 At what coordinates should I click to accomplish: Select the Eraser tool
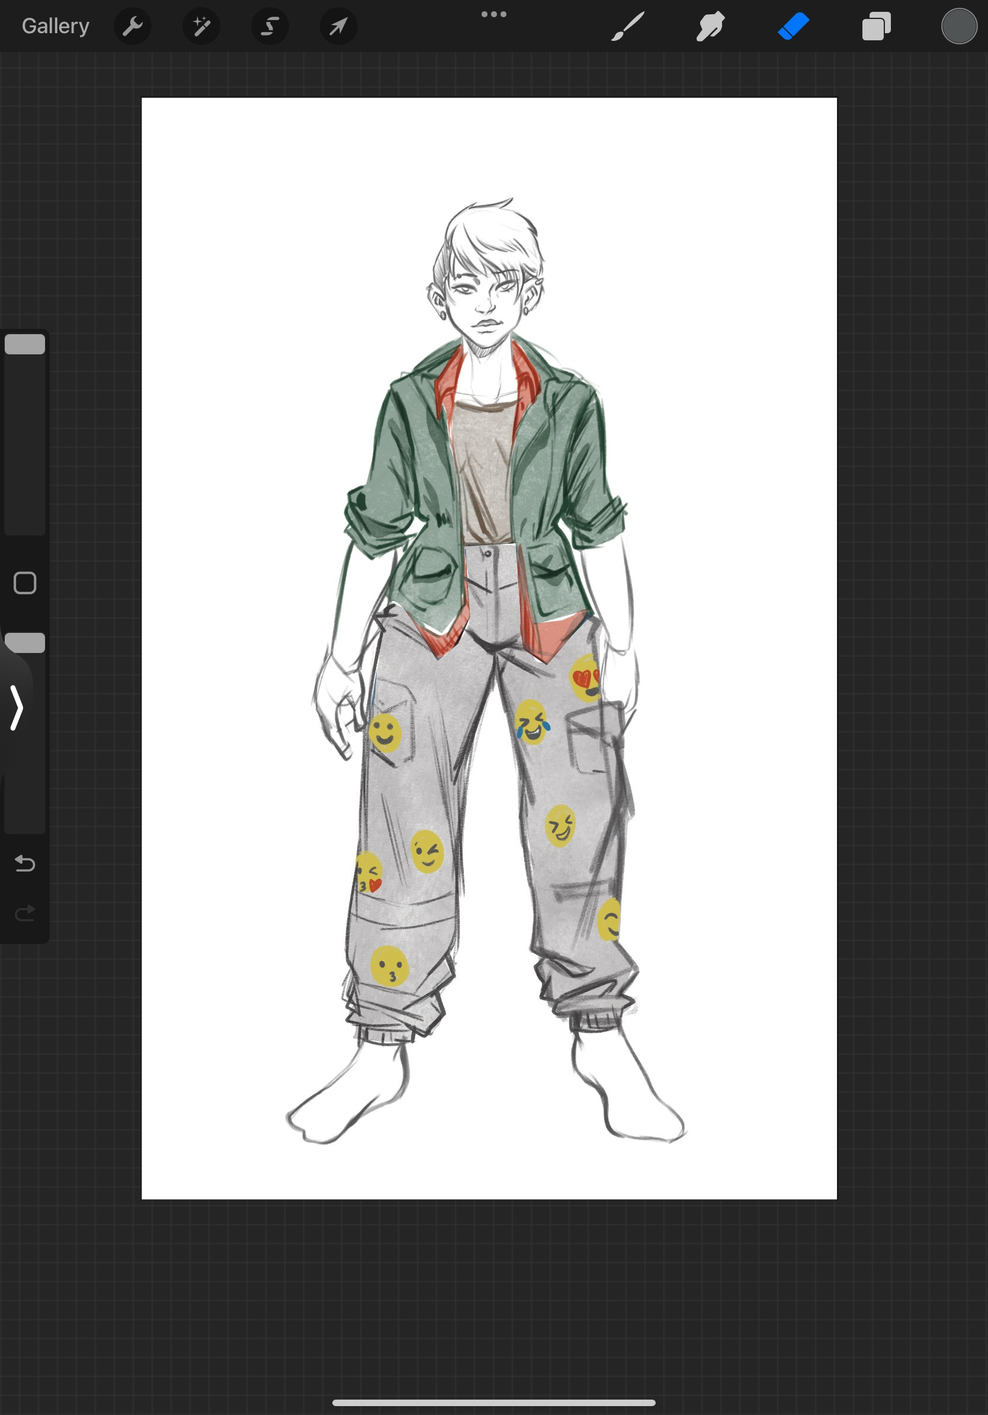(793, 26)
